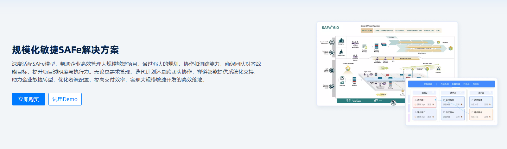Click the 迭代2 column header
Screen dimensions: 507x149
coord(424,93)
